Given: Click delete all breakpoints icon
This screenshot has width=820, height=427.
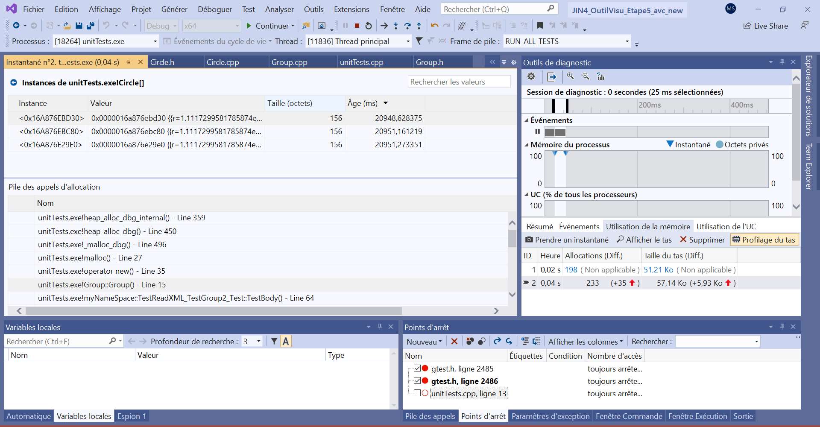Looking at the screenshot, I should click(470, 341).
